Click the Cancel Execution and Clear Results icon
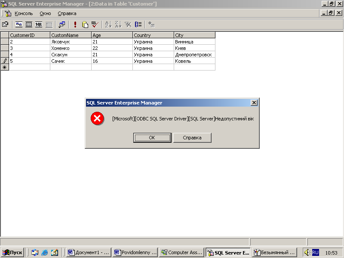This screenshot has height=258, width=344. tap(85, 25)
